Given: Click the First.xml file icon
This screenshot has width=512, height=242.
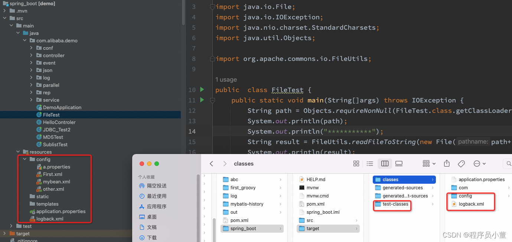Looking at the screenshot, I should pos(39,174).
